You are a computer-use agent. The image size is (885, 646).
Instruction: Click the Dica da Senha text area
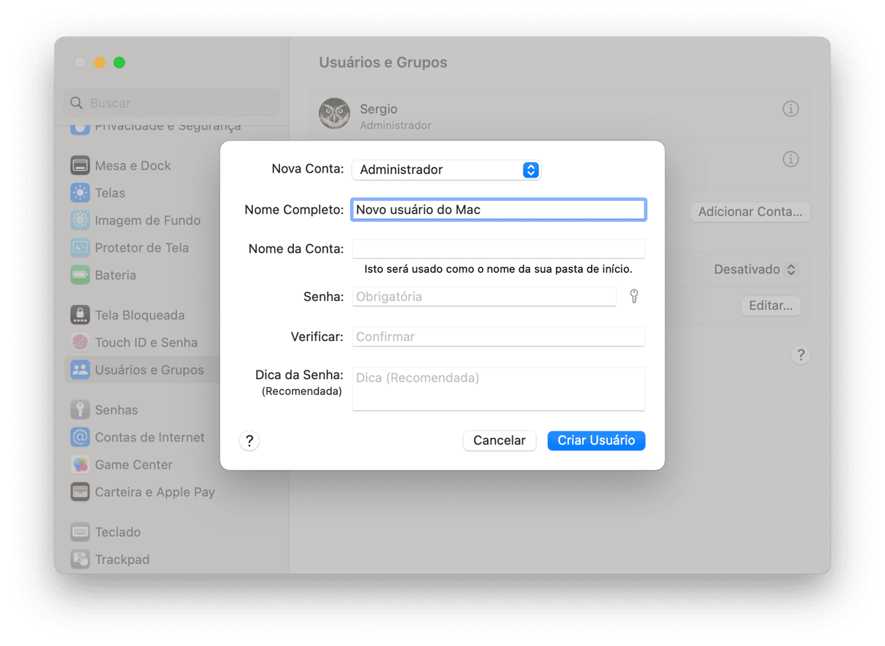499,388
